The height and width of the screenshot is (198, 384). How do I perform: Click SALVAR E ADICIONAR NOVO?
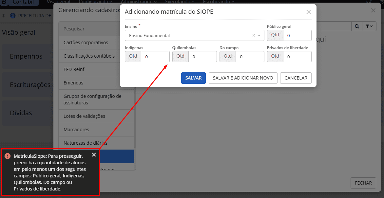pos(243,78)
